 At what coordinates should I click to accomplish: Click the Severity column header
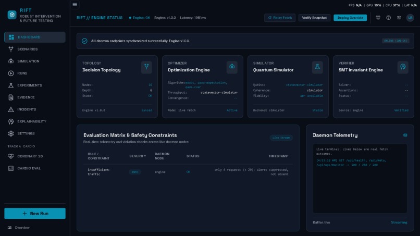138,156
